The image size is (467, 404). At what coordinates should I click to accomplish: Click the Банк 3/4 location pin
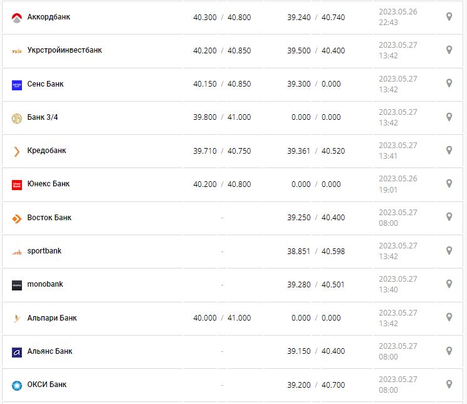point(449,117)
